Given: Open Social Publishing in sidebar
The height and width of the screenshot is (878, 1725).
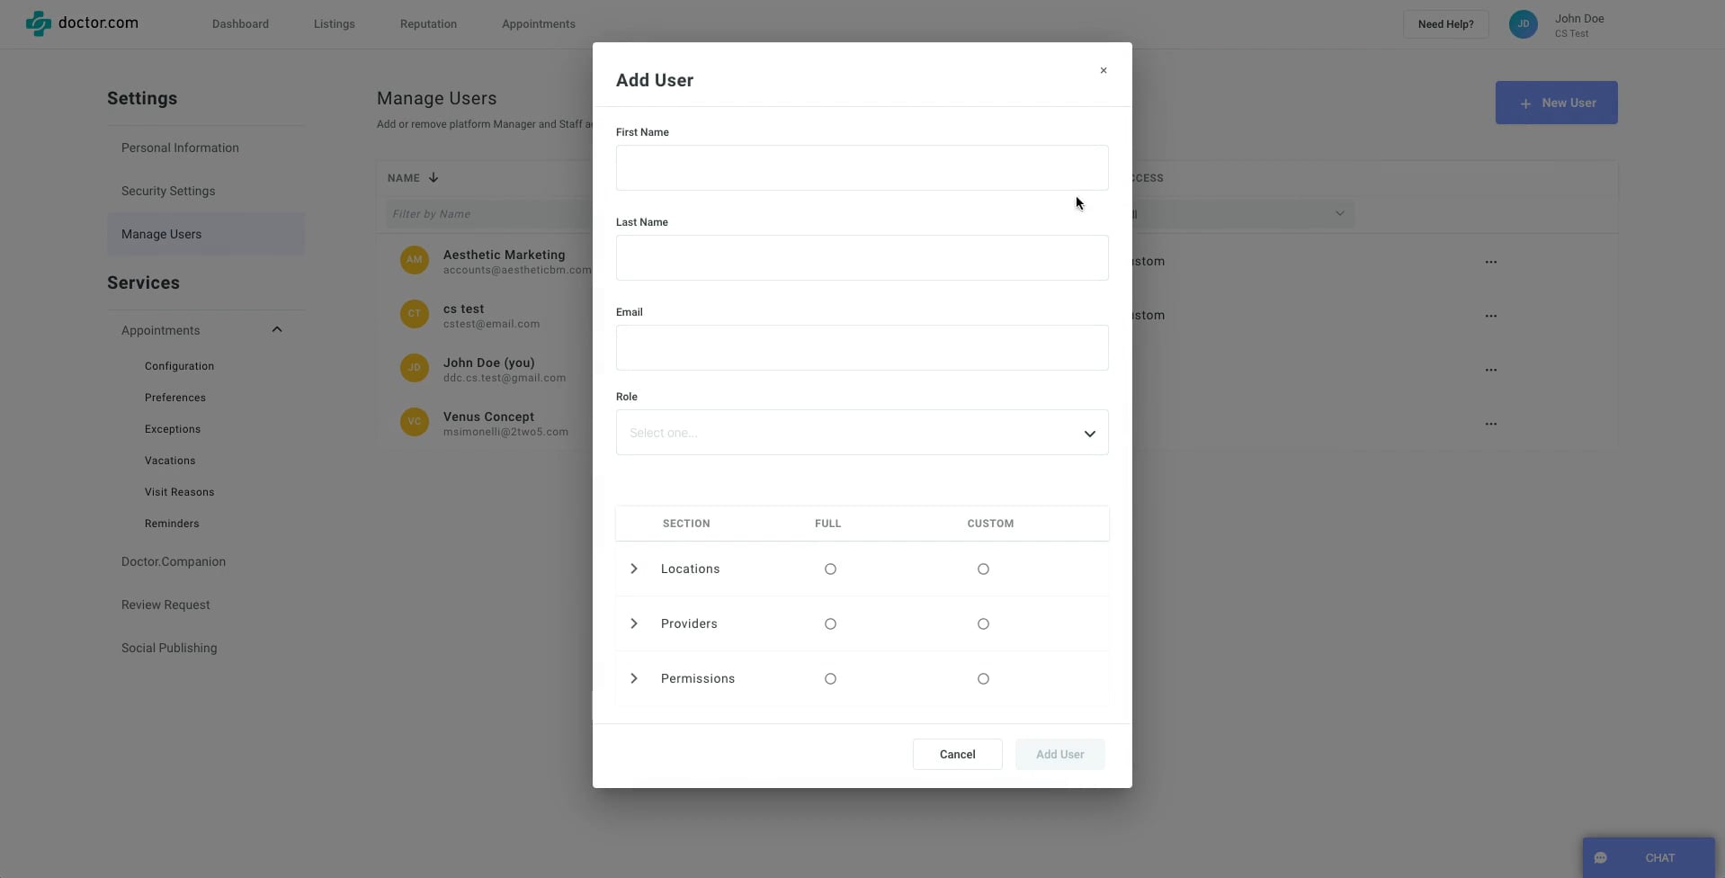Looking at the screenshot, I should (169, 648).
